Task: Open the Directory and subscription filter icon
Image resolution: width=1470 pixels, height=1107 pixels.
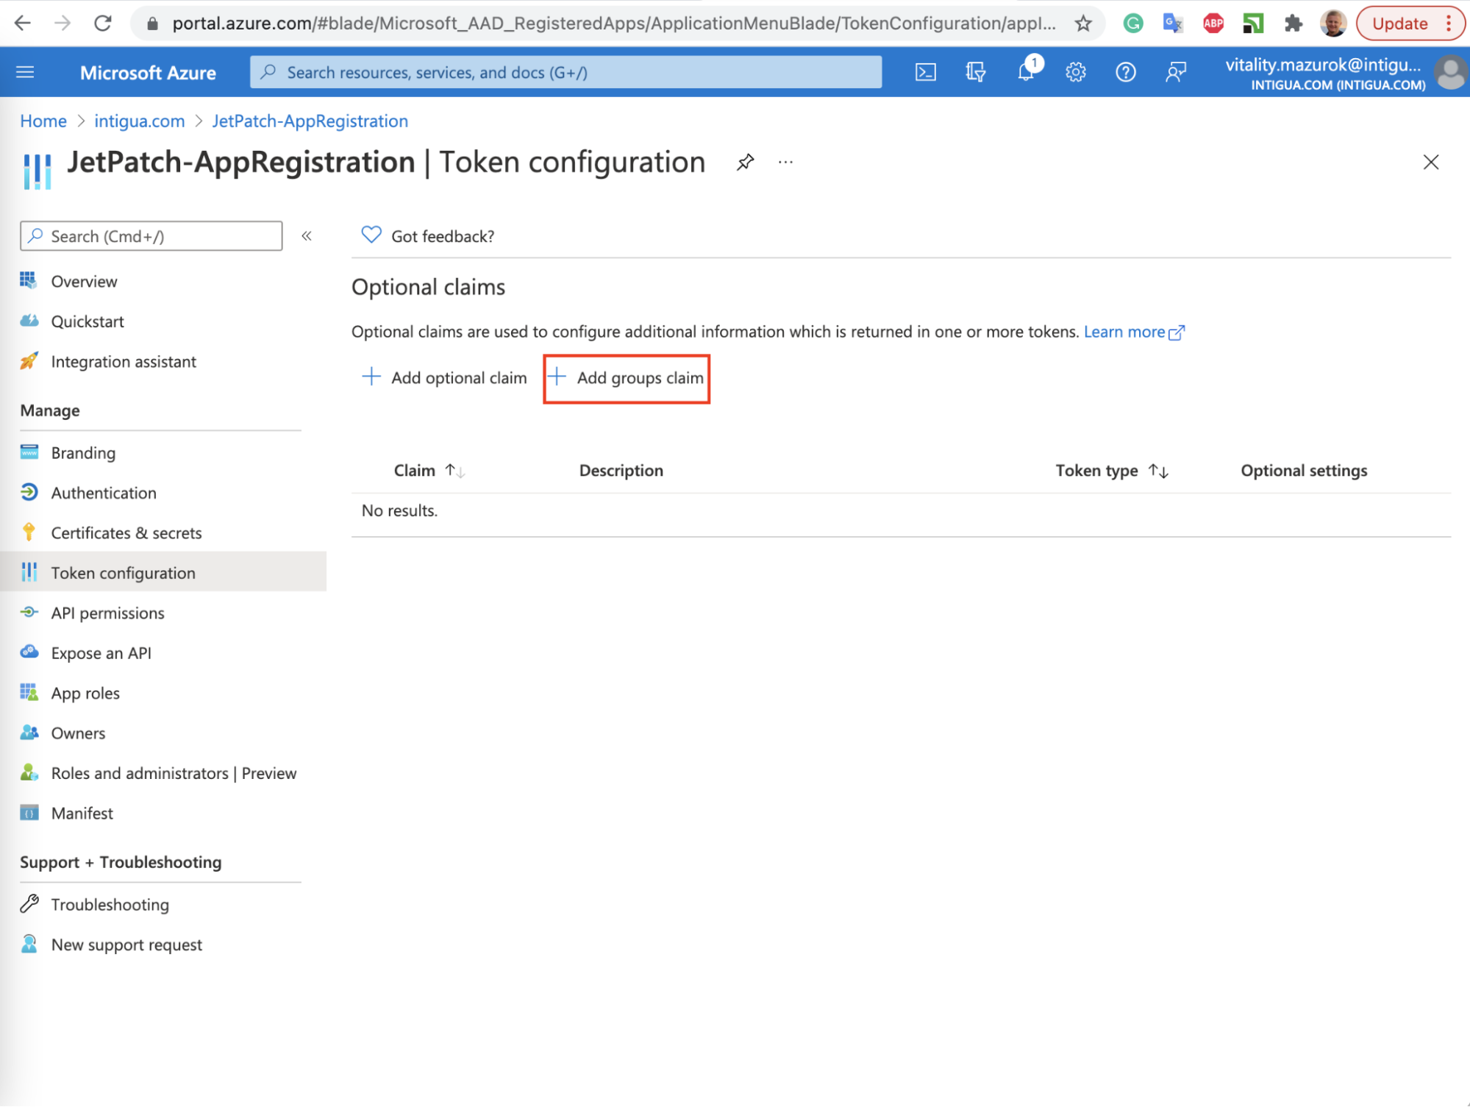Action: pyautogui.click(x=975, y=72)
